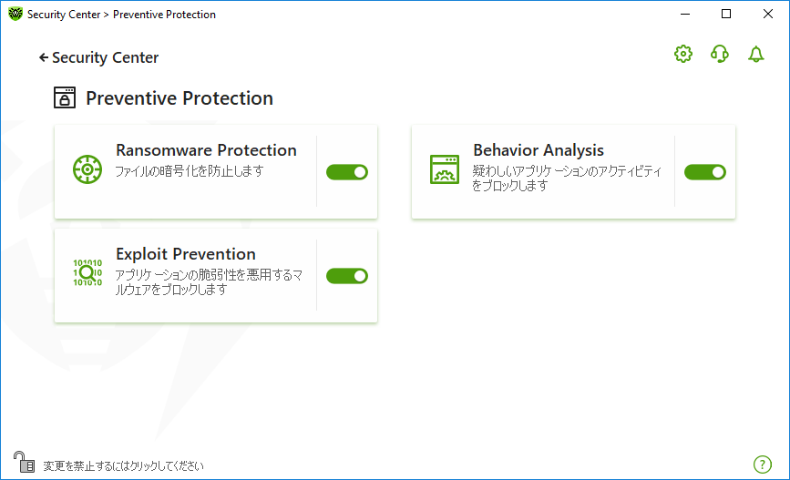Click the padlock icon to prohibit changes
The width and height of the screenshot is (790, 480).
(x=24, y=462)
